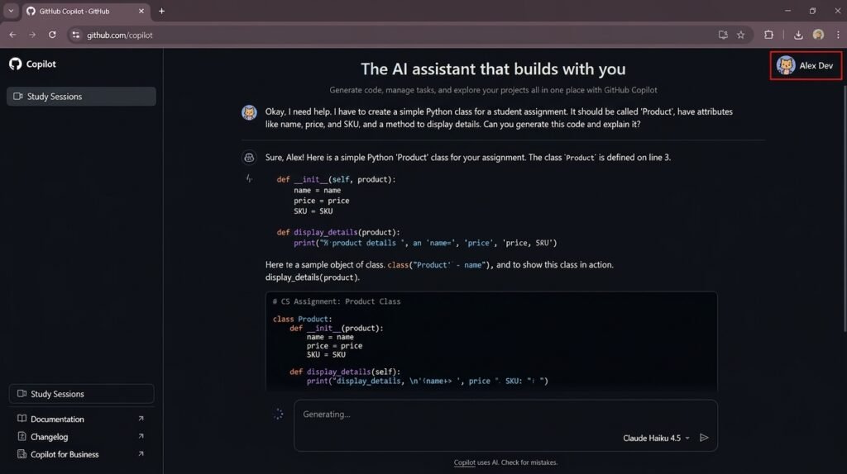Click the site information icon in address bar
847x474 pixels.
75,35
